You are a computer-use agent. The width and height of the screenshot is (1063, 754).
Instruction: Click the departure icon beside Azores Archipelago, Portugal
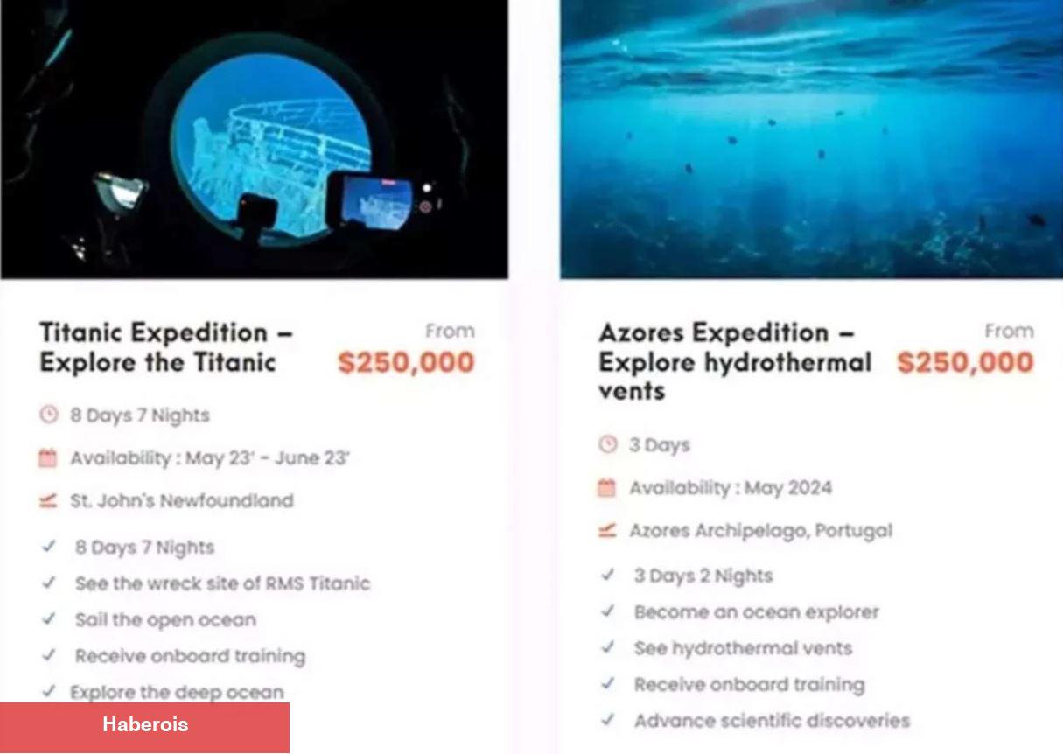point(607,530)
